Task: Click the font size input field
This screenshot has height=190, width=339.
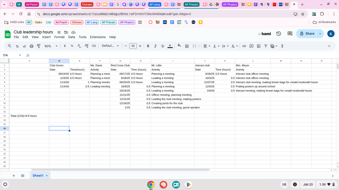Action: pos(133,46)
